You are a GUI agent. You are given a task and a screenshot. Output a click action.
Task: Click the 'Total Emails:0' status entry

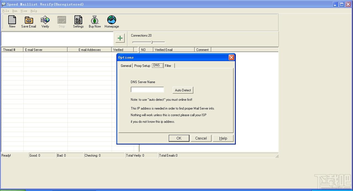(168, 155)
